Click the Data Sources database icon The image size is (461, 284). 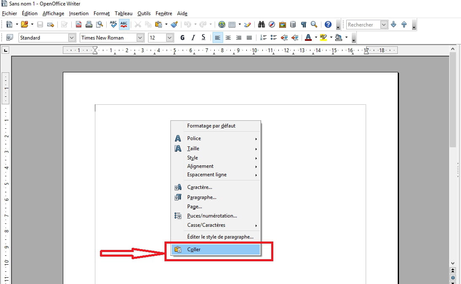click(x=293, y=25)
